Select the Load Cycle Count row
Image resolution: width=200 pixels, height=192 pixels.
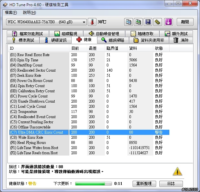(89, 106)
